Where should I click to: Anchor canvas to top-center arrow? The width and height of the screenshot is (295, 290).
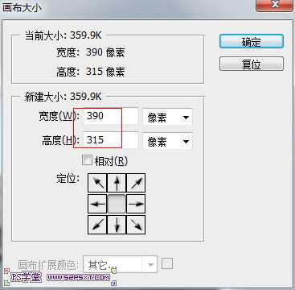point(117,183)
